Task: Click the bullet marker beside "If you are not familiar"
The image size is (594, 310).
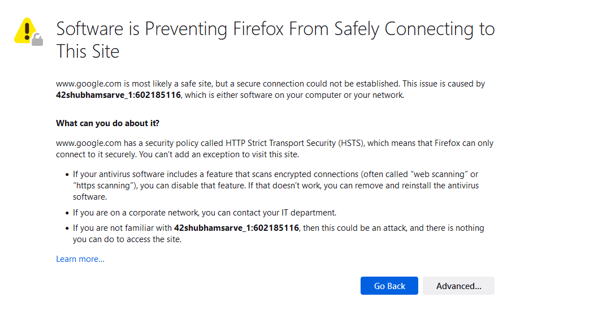Action: click(x=67, y=228)
